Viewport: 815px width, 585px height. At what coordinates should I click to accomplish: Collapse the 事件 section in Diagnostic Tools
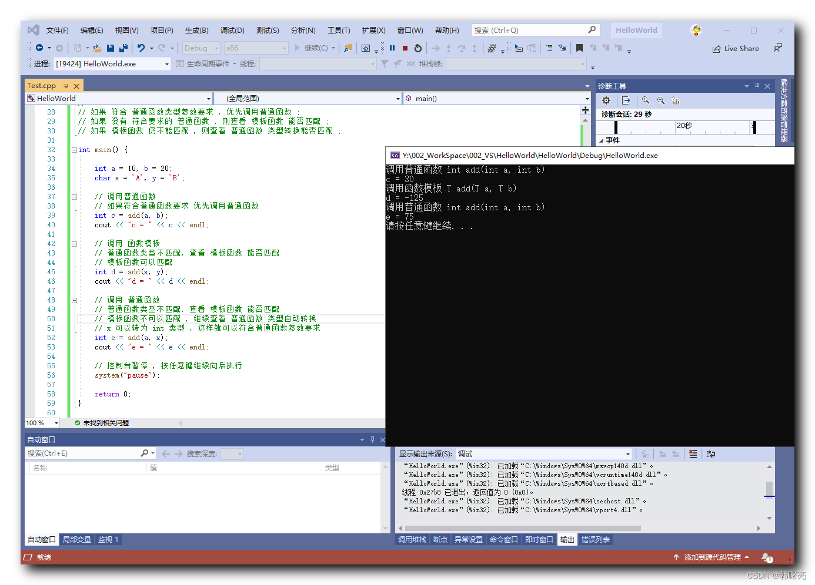pyautogui.click(x=601, y=140)
